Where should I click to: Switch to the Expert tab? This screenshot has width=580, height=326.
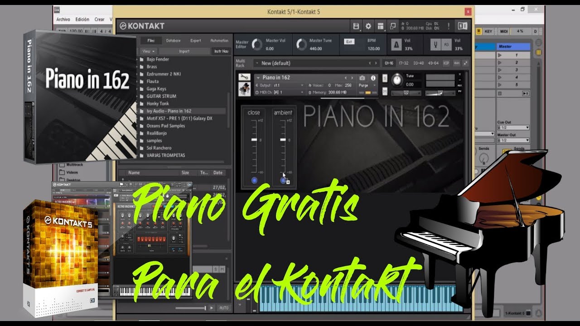[x=196, y=40]
